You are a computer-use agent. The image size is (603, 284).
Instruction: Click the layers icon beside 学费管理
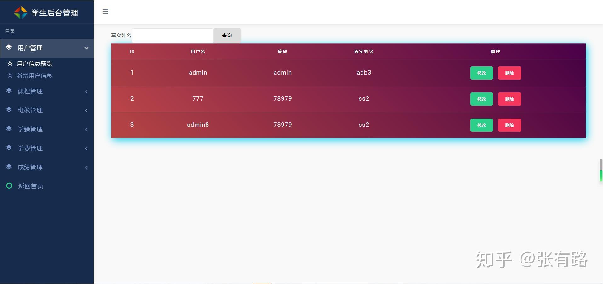point(9,148)
